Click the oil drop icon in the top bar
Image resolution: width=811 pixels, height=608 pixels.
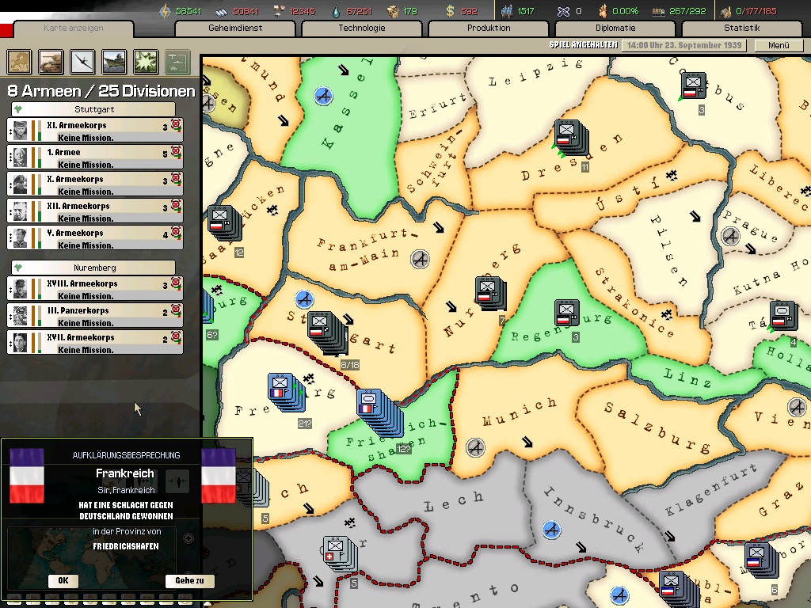click(x=337, y=11)
